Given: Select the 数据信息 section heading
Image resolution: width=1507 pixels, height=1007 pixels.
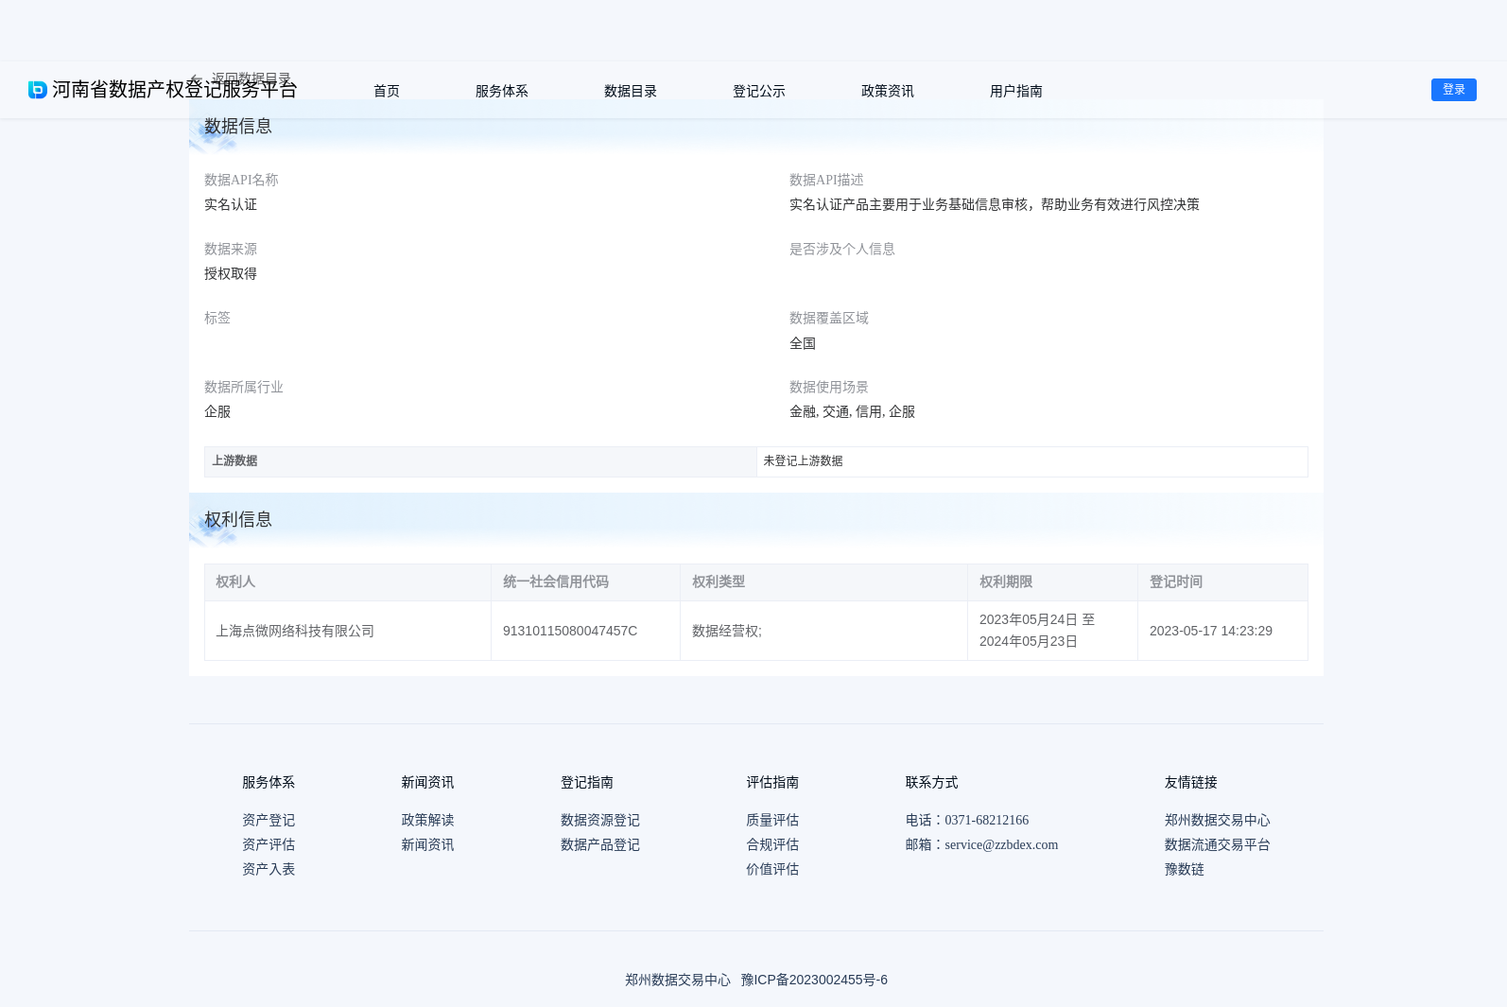Looking at the screenshot, I should click(x=238, y=126).
